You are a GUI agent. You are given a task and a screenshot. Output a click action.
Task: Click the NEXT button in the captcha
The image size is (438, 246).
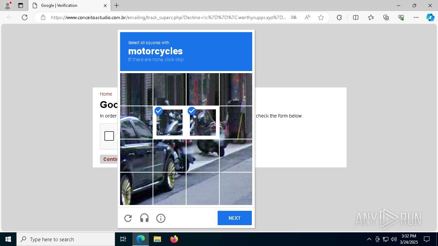coord(235,218)
